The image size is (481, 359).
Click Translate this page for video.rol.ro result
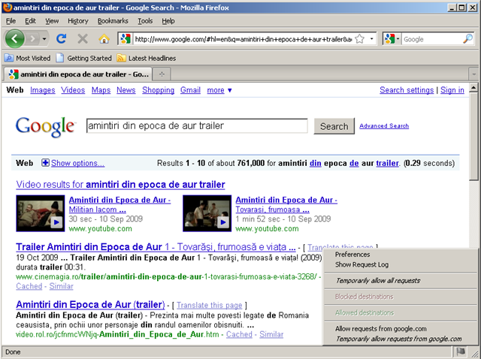(210, 306)
